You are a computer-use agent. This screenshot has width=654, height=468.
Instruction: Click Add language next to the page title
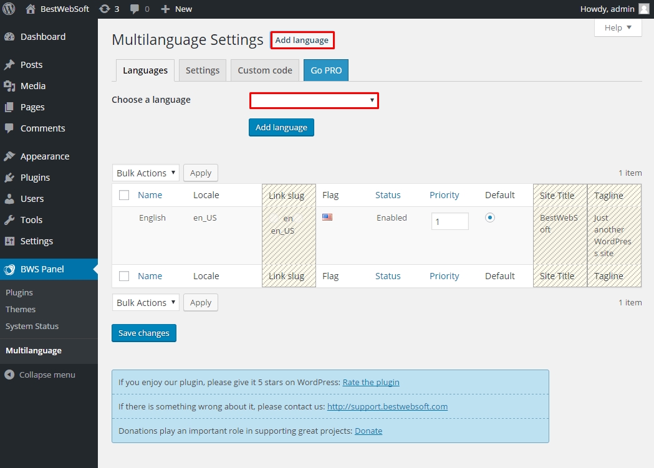(302, 41)
